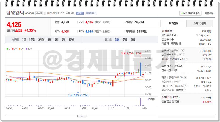Click the calendar icon beside 2023.12.01
Image resolution: width=220 pixels, height=122 pixels.
(45, 13)
